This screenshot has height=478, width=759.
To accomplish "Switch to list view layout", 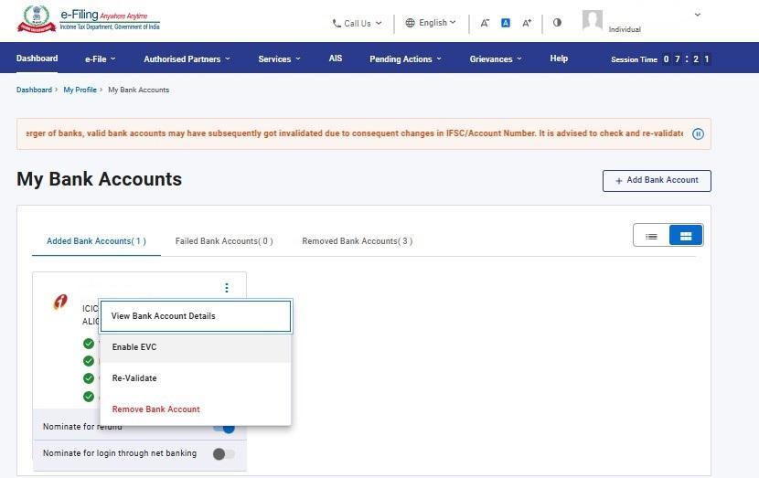I will point(651,236).
